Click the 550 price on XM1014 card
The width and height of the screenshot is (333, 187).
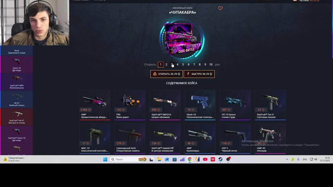click(x=156, y=110)
